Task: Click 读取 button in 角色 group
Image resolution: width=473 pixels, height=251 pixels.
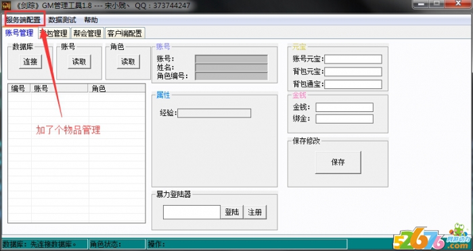Action: click(x=128, y=61)
